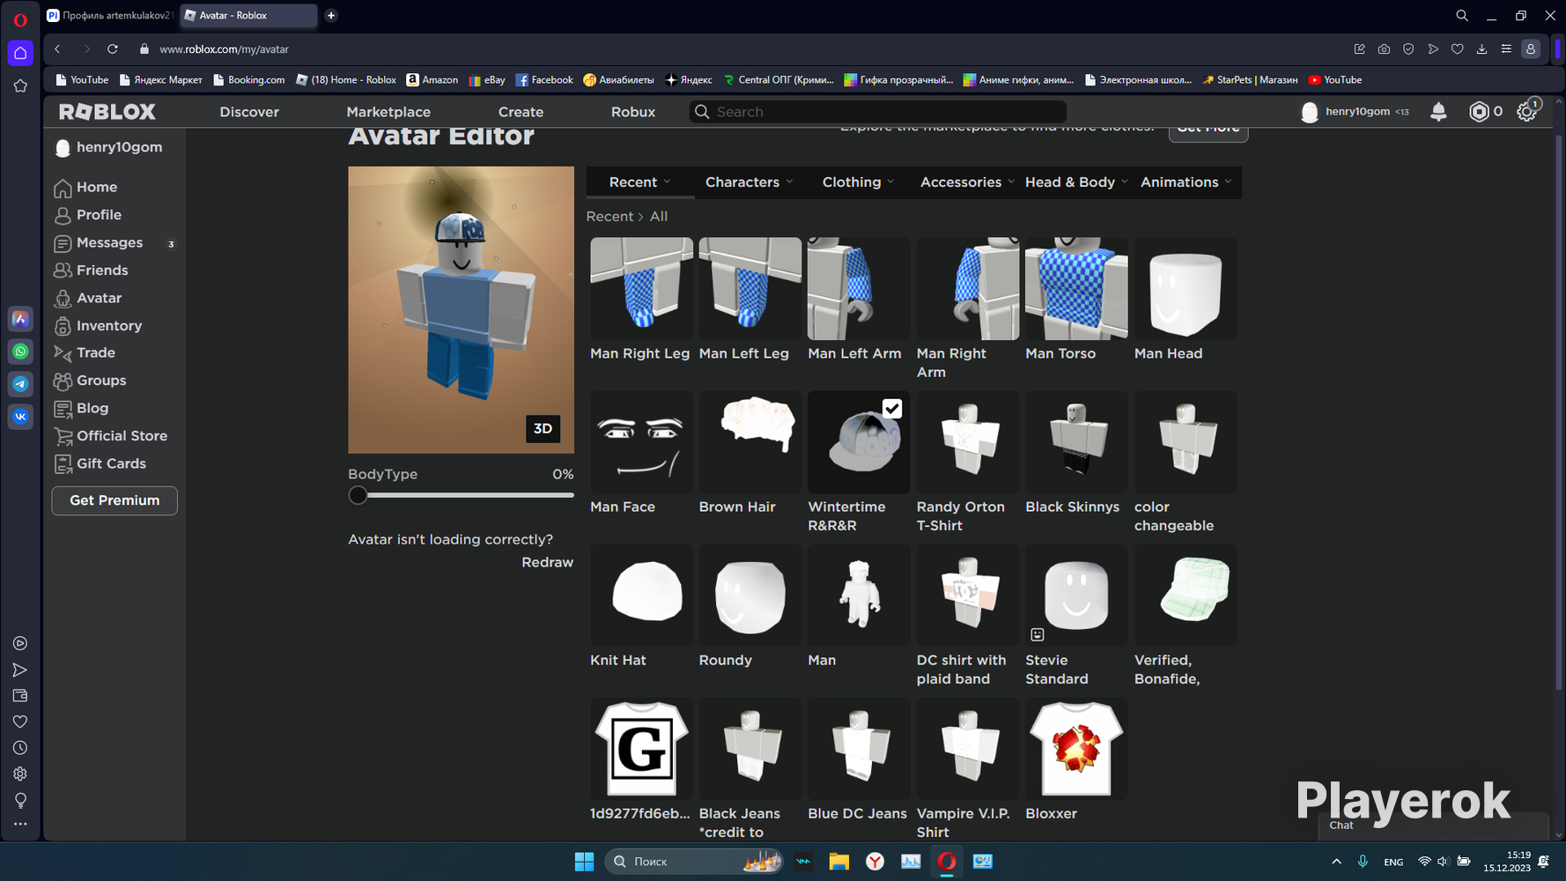Screen dimensions: 1566x881
Task: Open the Chat panel
Action: [x=1433, y=826]
